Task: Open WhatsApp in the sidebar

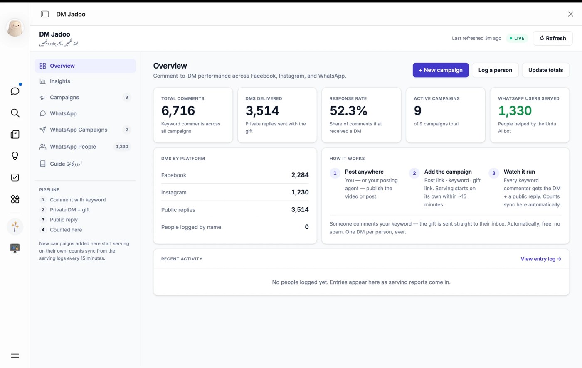Action: pos(85,113)
